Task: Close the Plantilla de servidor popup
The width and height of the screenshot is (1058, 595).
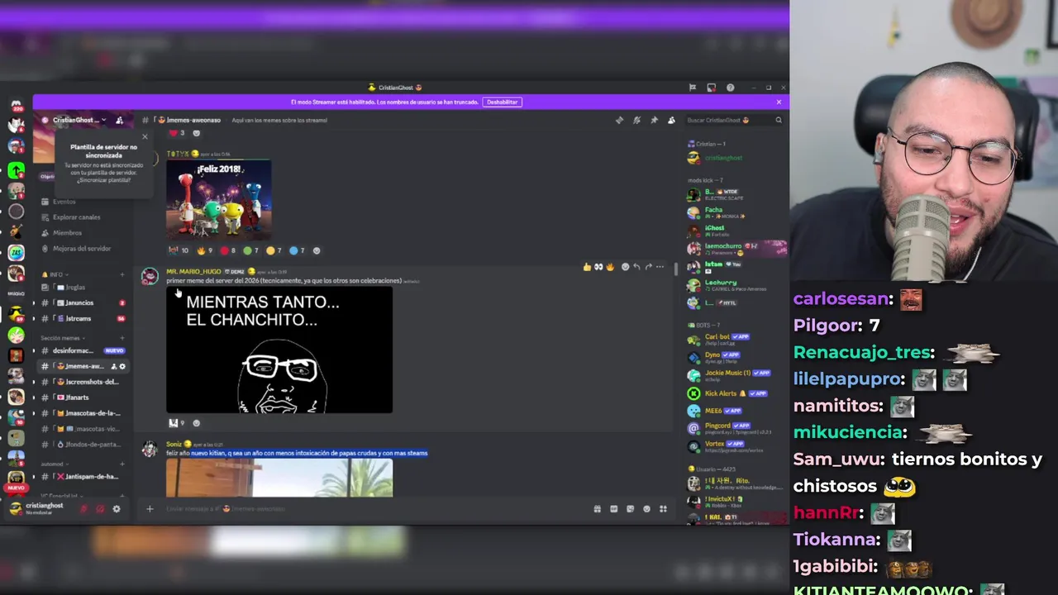Action: pyautogui.click(x=145, y=137)
